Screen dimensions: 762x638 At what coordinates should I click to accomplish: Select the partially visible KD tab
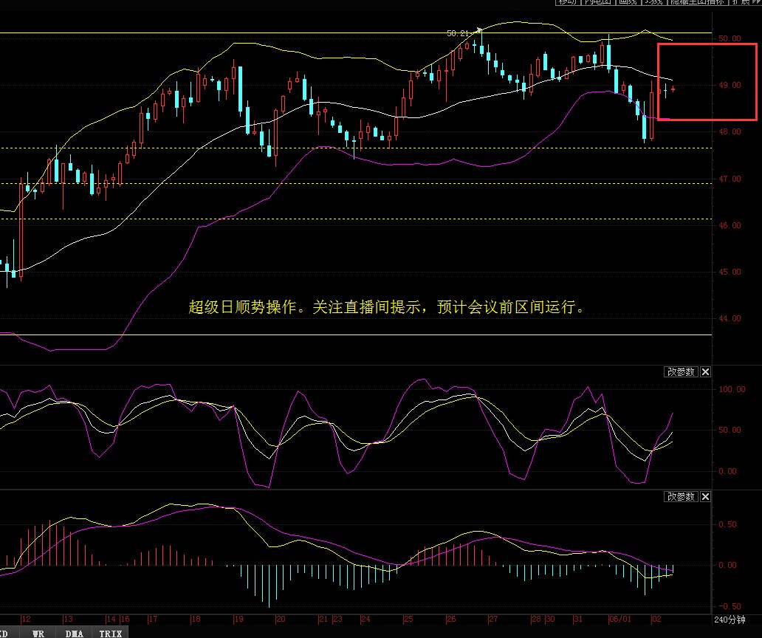(x=4, y=633)
